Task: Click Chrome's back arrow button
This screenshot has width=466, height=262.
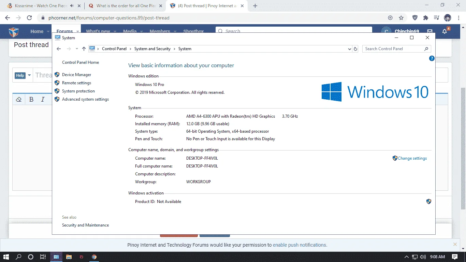Action: pos(8,18)
